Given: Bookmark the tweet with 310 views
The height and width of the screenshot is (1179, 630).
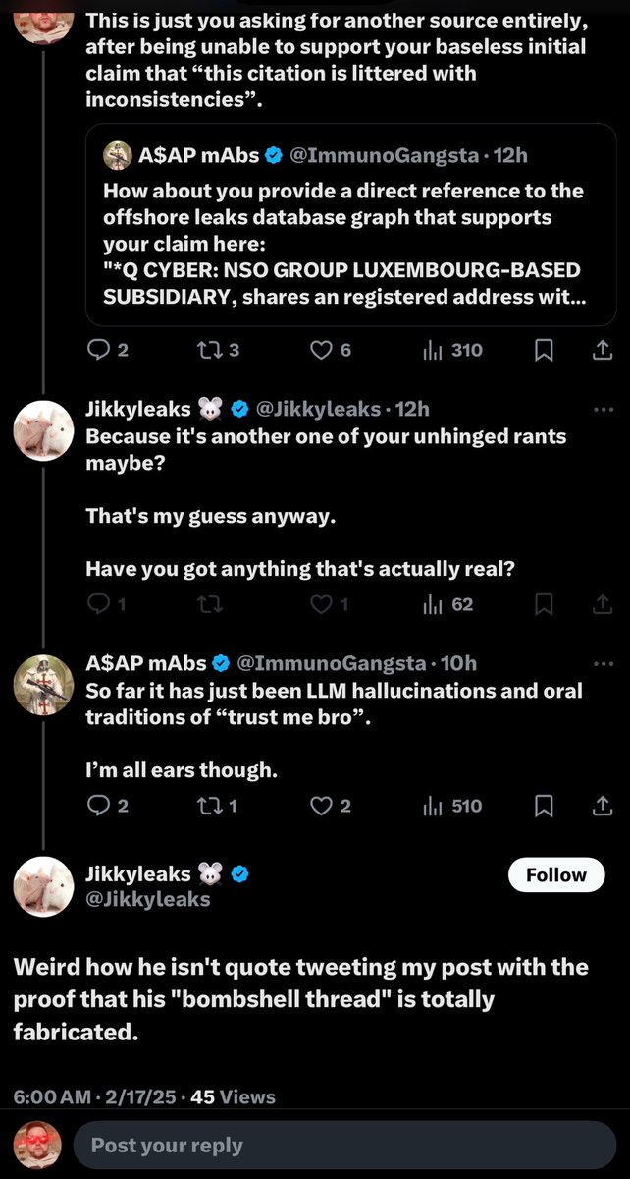Looking at the screenshot, I should coord(545,350).
